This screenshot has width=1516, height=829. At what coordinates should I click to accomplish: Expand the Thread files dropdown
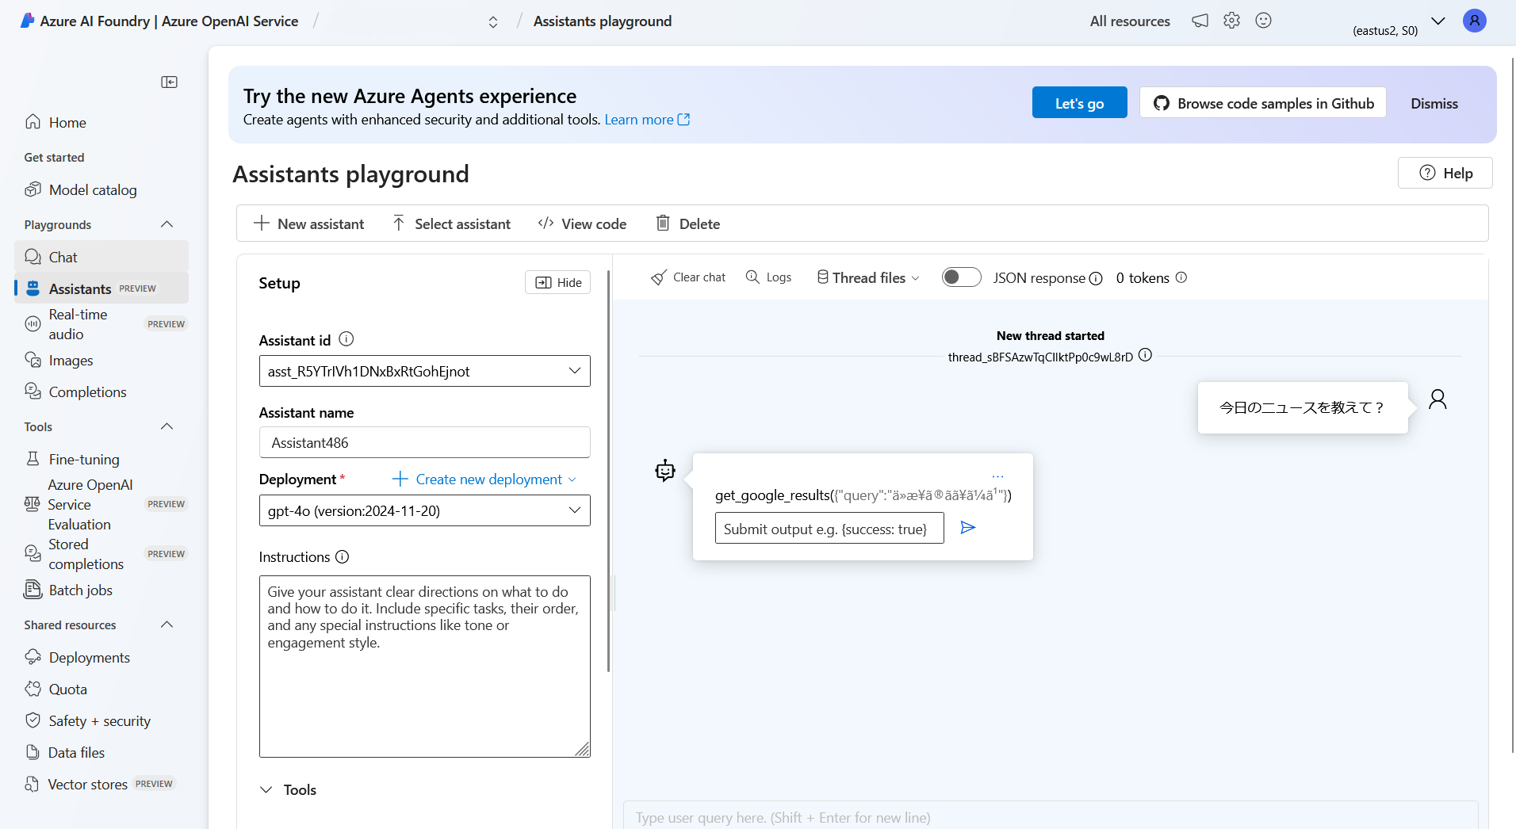click(x=868, y=277)
